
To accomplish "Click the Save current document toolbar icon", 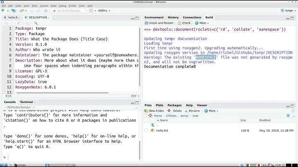I will point(32,11).
